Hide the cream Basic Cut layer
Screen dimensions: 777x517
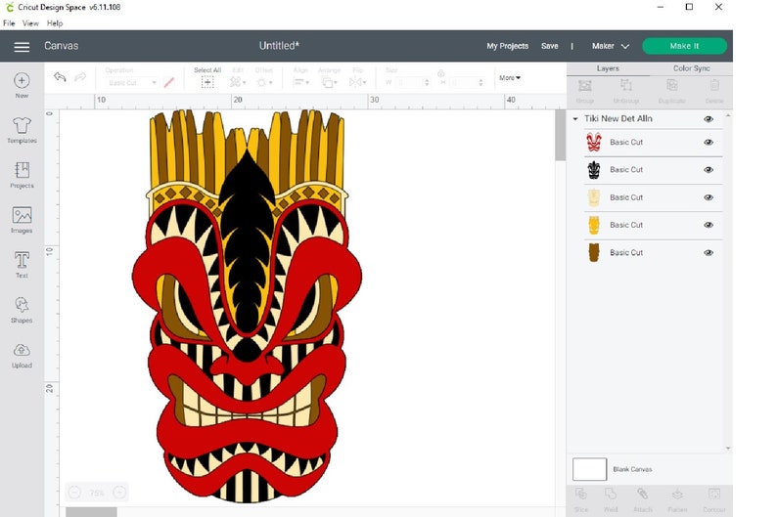(708, 197)
